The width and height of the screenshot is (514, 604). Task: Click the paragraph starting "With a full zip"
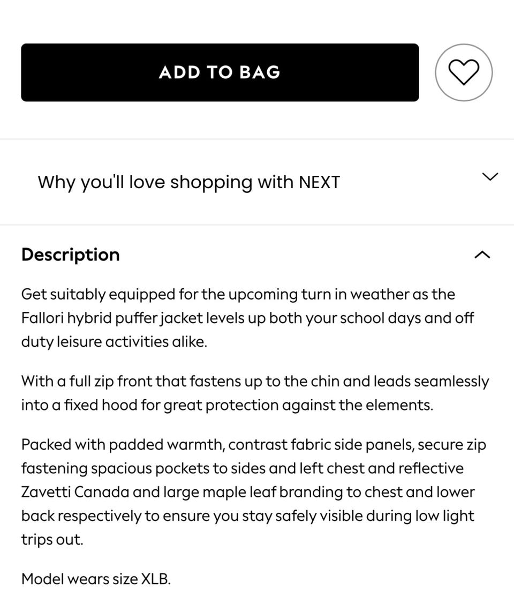(254, 393)
